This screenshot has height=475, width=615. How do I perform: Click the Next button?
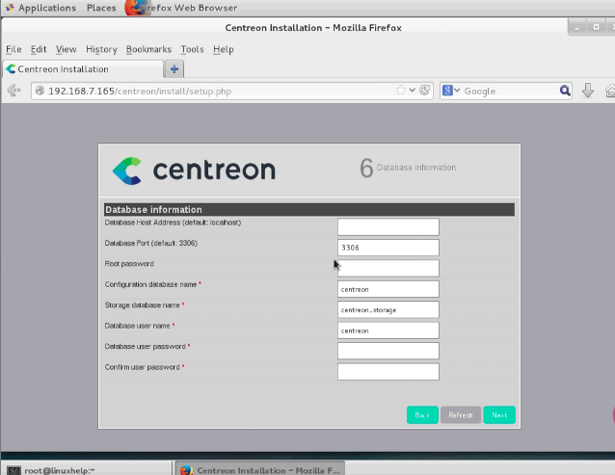499,415
